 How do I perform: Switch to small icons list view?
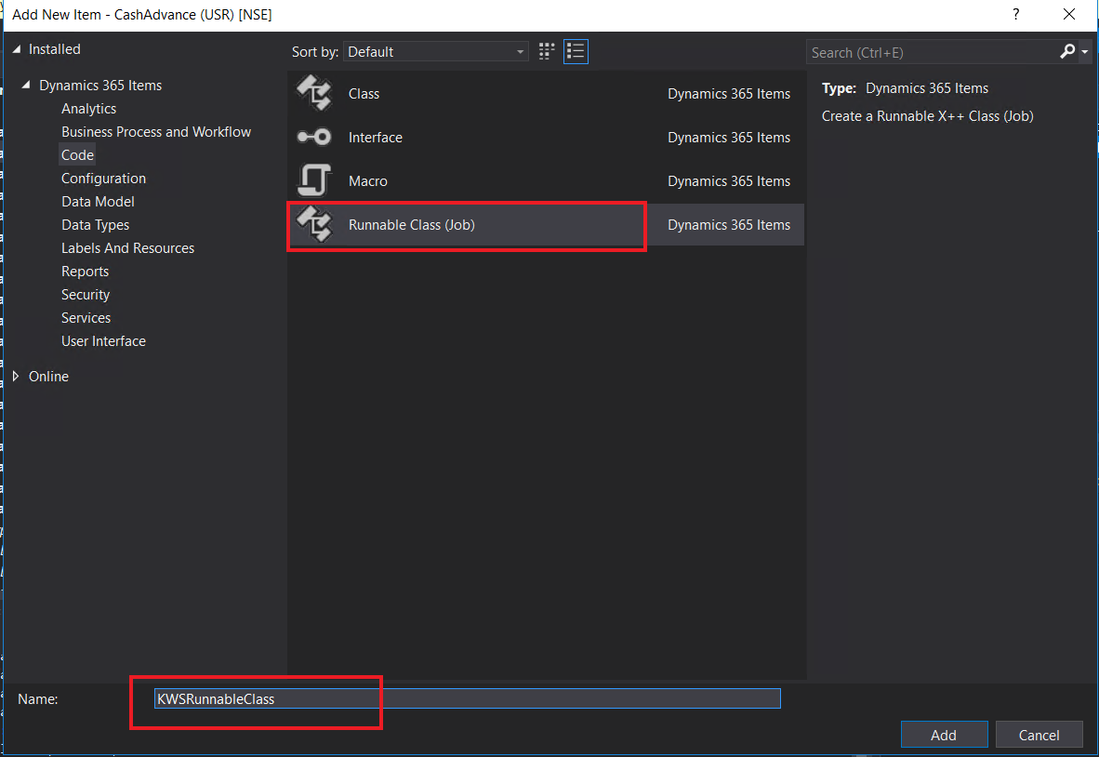coord(576,51)
